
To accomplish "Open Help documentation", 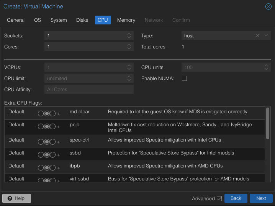I will [x=16, y=198].
